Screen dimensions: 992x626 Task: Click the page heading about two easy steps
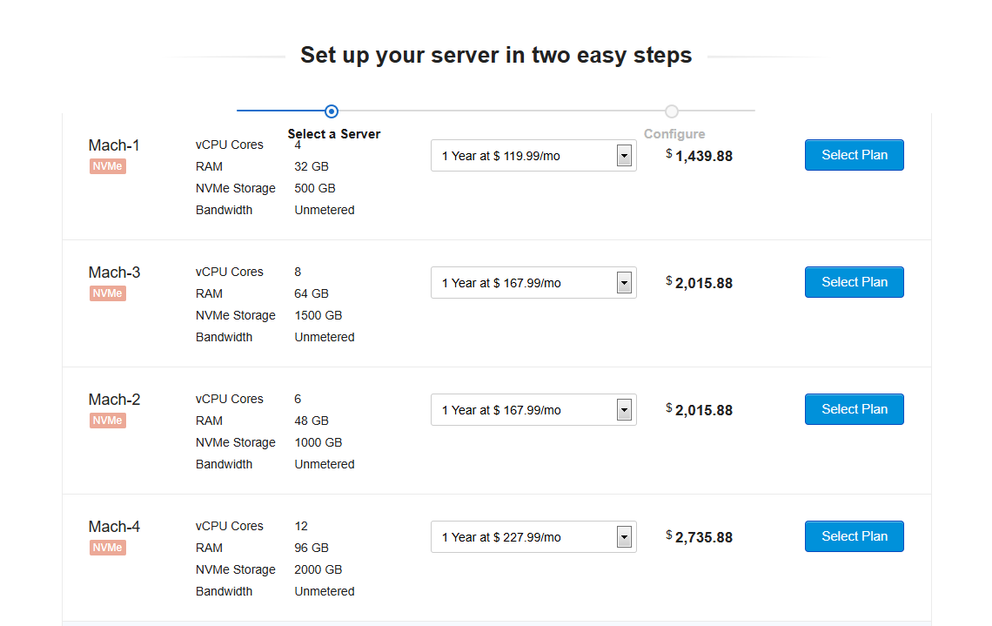pos(496,56)
